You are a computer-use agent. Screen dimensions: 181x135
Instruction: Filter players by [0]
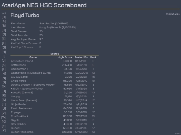point(4,17)
